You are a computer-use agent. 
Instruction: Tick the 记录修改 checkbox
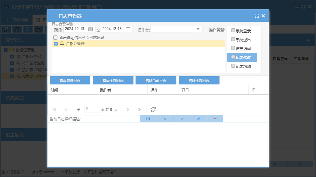[x=233, y=57]
